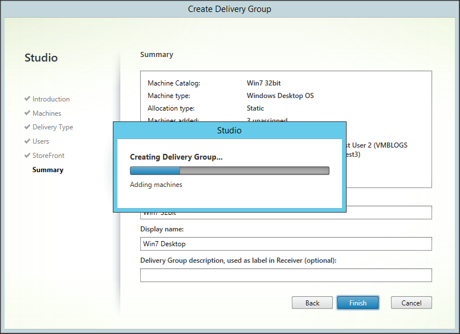460x334 pixels.
Task: Click the checkmark icon beside Users
Action: [27, 141]
